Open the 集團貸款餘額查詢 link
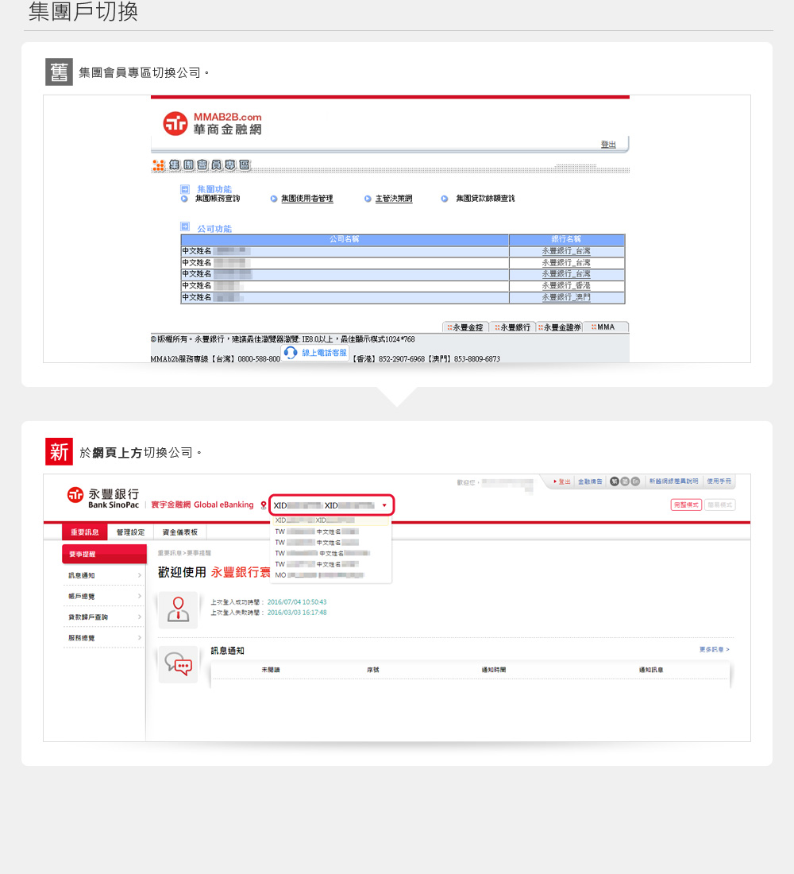Viewport: 794px width, 874px height. tap(485, 199)
